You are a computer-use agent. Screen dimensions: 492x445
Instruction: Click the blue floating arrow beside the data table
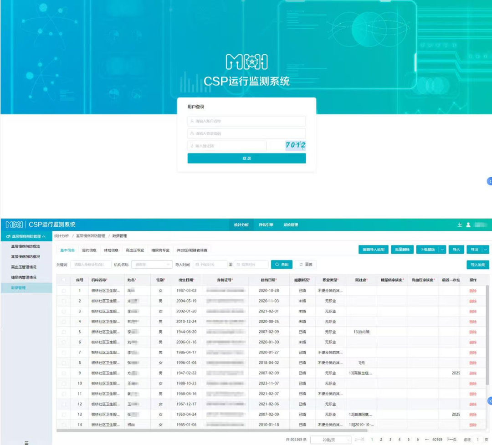point(490,401)
